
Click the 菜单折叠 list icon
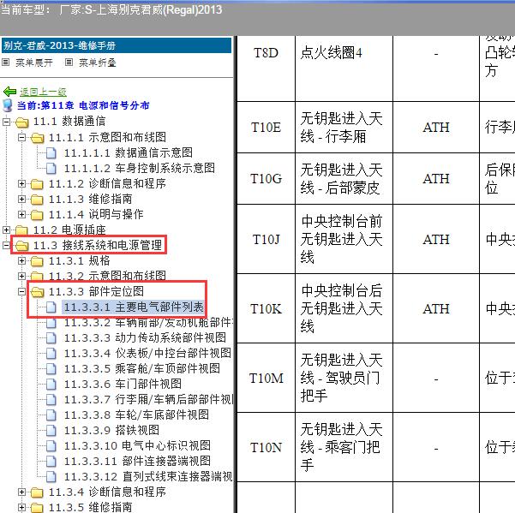[x=69, y=62]
